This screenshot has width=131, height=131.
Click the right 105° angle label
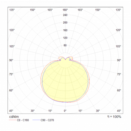click(x=118, y=46)
